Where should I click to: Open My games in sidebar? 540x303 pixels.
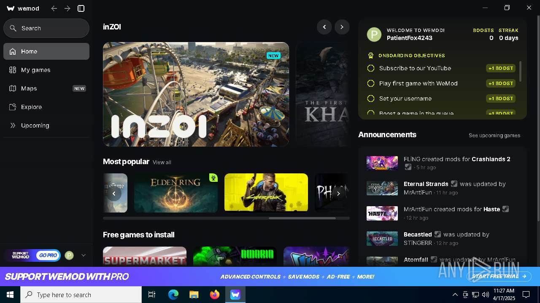pos(46,70)
